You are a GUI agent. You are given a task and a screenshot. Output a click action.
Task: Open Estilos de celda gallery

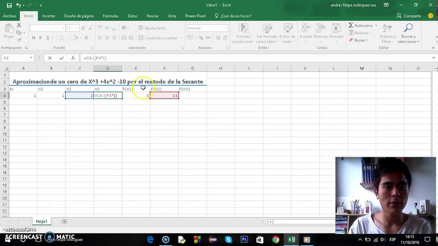point(287,33)
